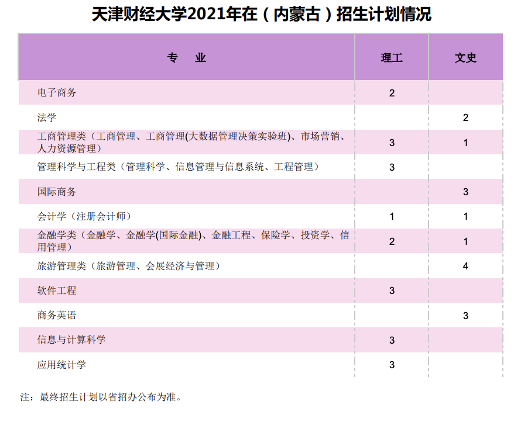Select the 文史 column header

pyautogui.click(x=465, y=58)
